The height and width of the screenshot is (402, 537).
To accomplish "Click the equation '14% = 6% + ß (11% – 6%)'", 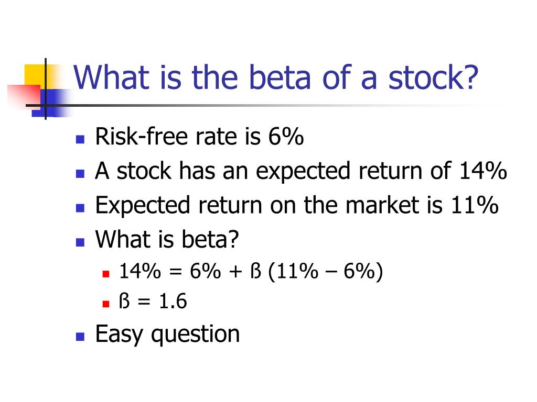I will coord(251,272).
